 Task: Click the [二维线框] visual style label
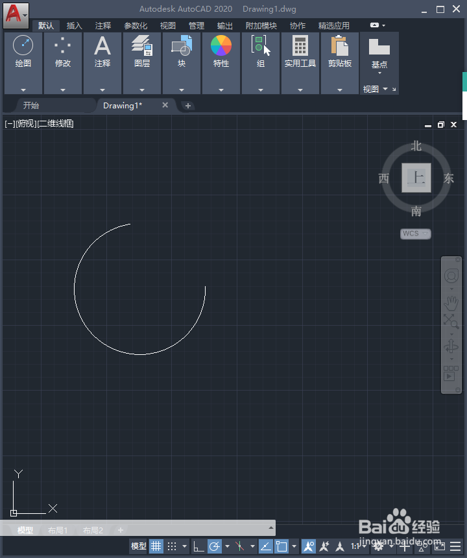[x=56, y=123]
